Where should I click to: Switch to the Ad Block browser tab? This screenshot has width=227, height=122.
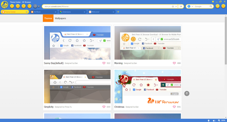click(x=43, y=12)
